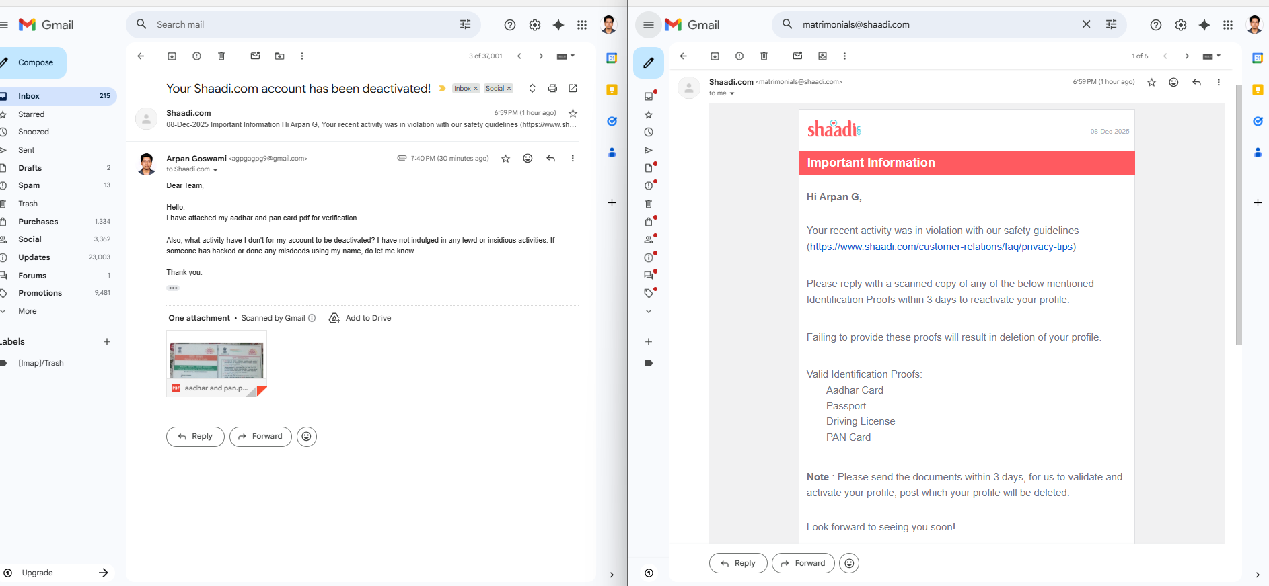Click the Add to Drive icon
Screen dimensions: 1269x586
click(334, 318)
